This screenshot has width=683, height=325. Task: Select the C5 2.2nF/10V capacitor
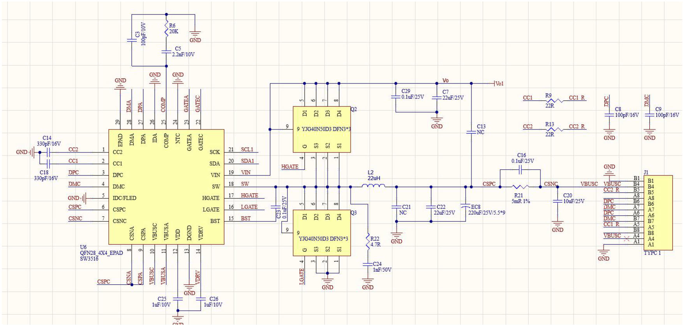click(x=166, y=51)
